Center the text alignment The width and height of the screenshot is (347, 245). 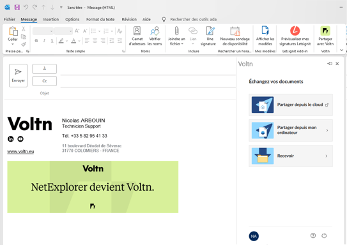coord(95,41)
